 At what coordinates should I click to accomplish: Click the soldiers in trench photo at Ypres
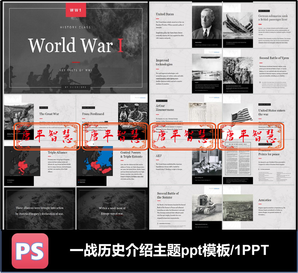click(238, 70)
